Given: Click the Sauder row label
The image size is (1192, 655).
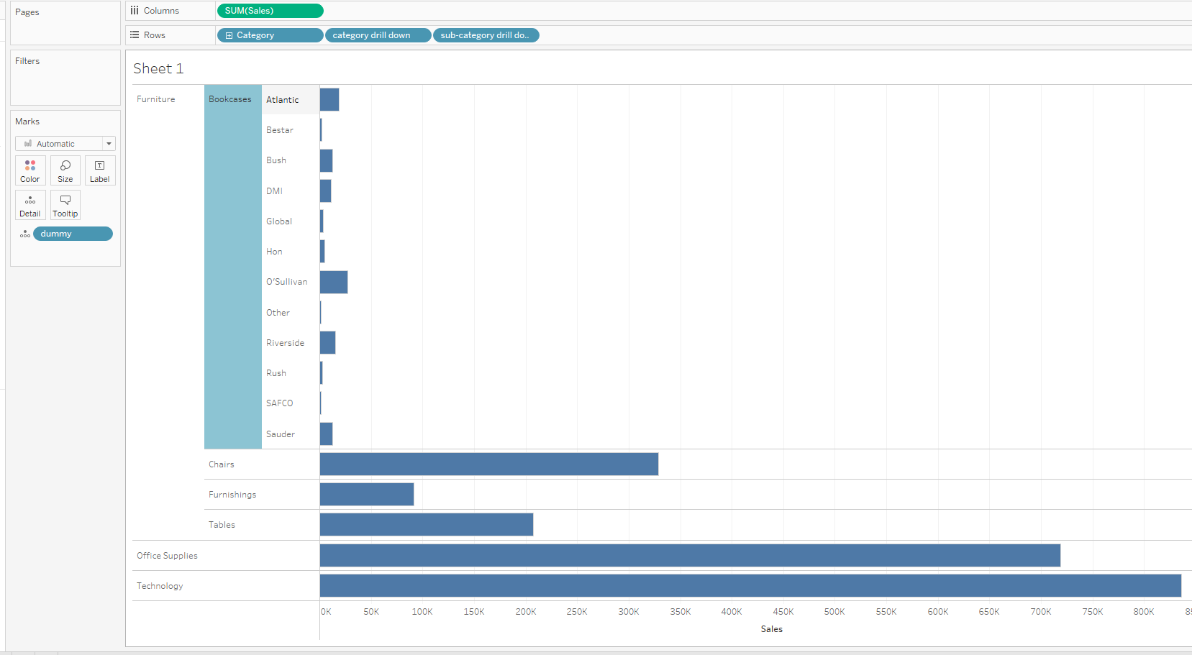Looking at the screenshot, I should point(281,434).
